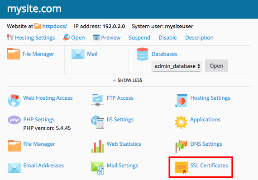Open the httpdocs/ link

point(55,26)
